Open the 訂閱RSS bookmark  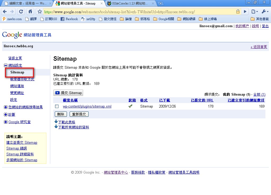click(x=49, y=19)
